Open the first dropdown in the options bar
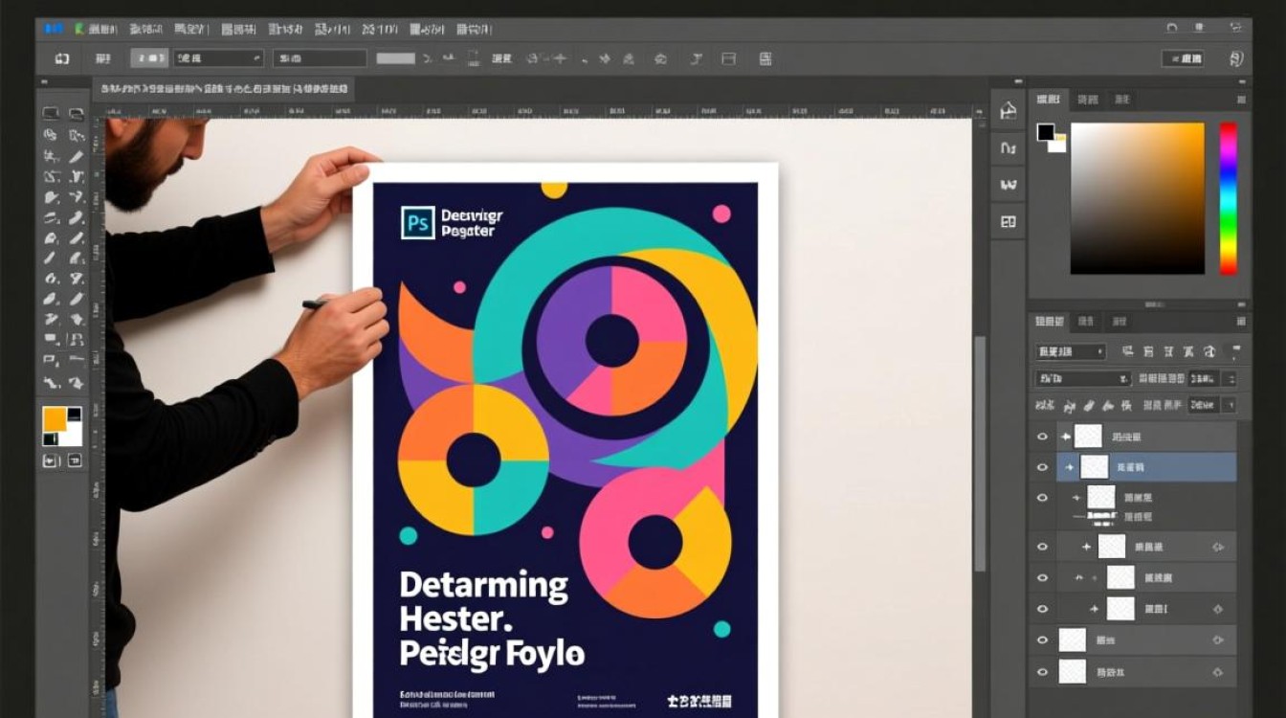 click(x=219, y=58)
